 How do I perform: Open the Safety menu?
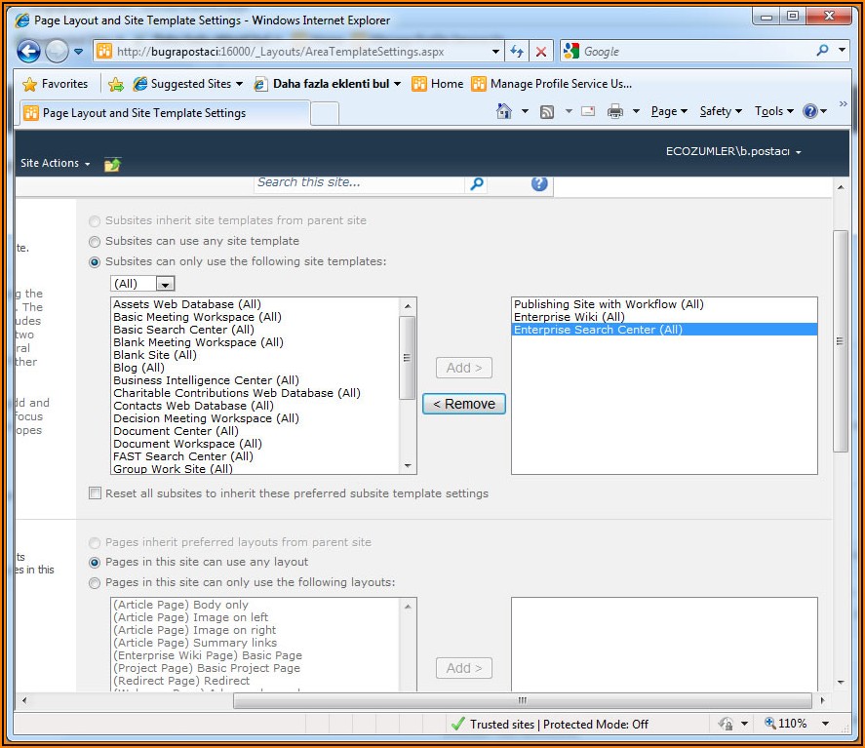point(720,111)
